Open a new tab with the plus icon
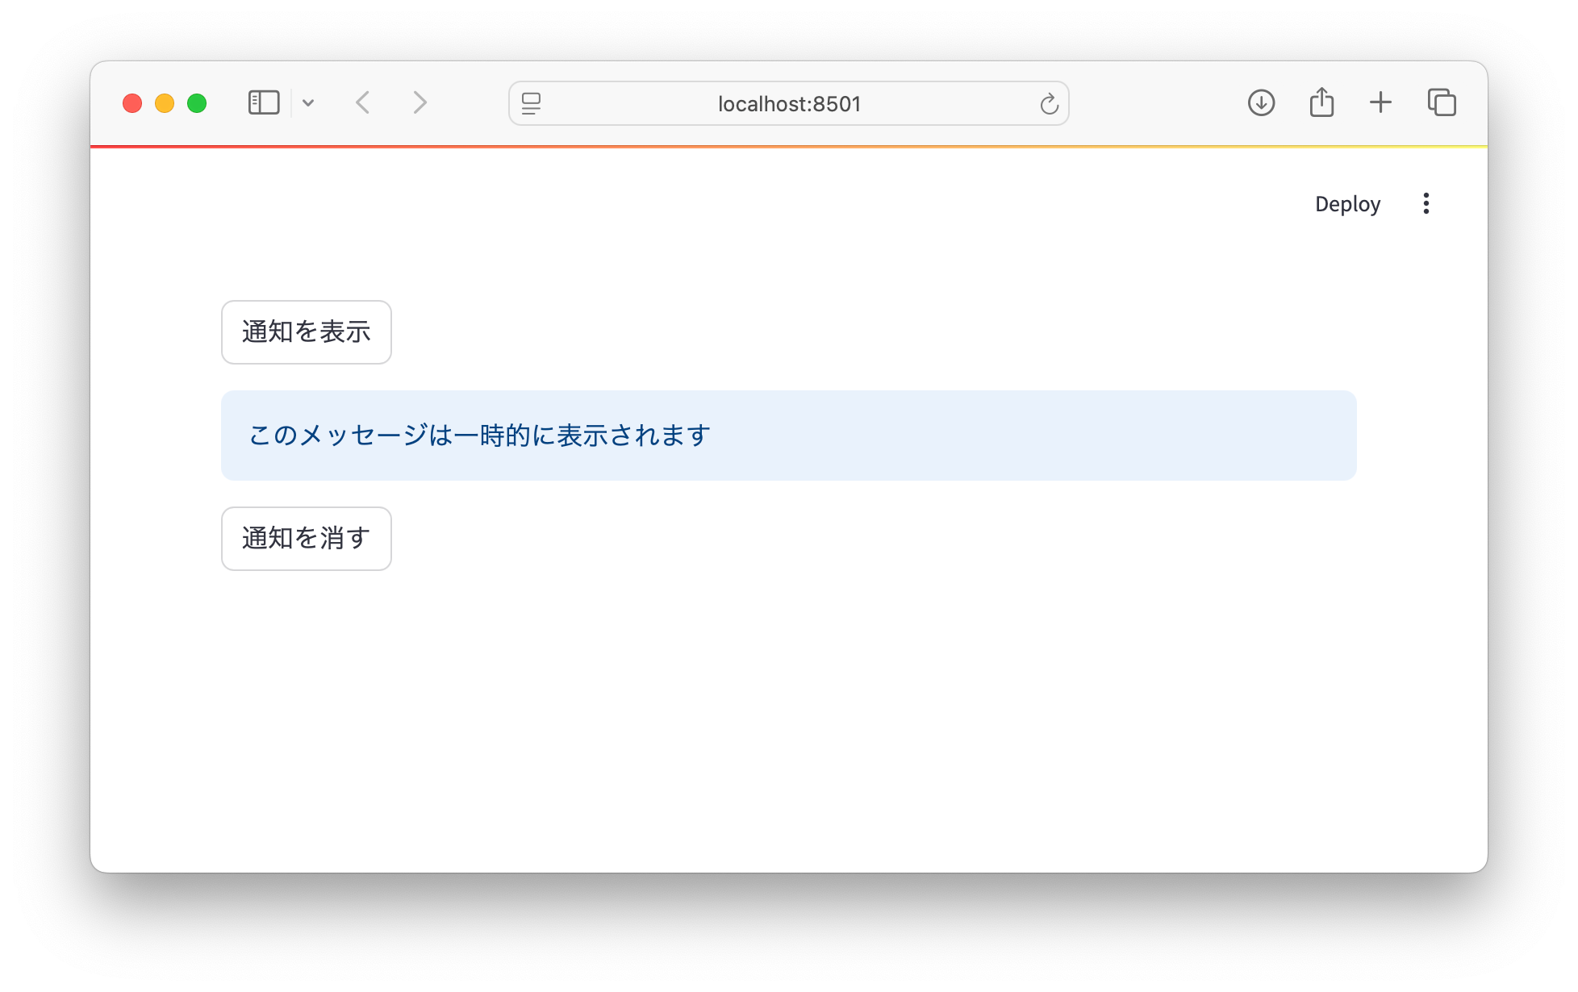Screen dimensions: 1578x992 (x=1380, y=102)
